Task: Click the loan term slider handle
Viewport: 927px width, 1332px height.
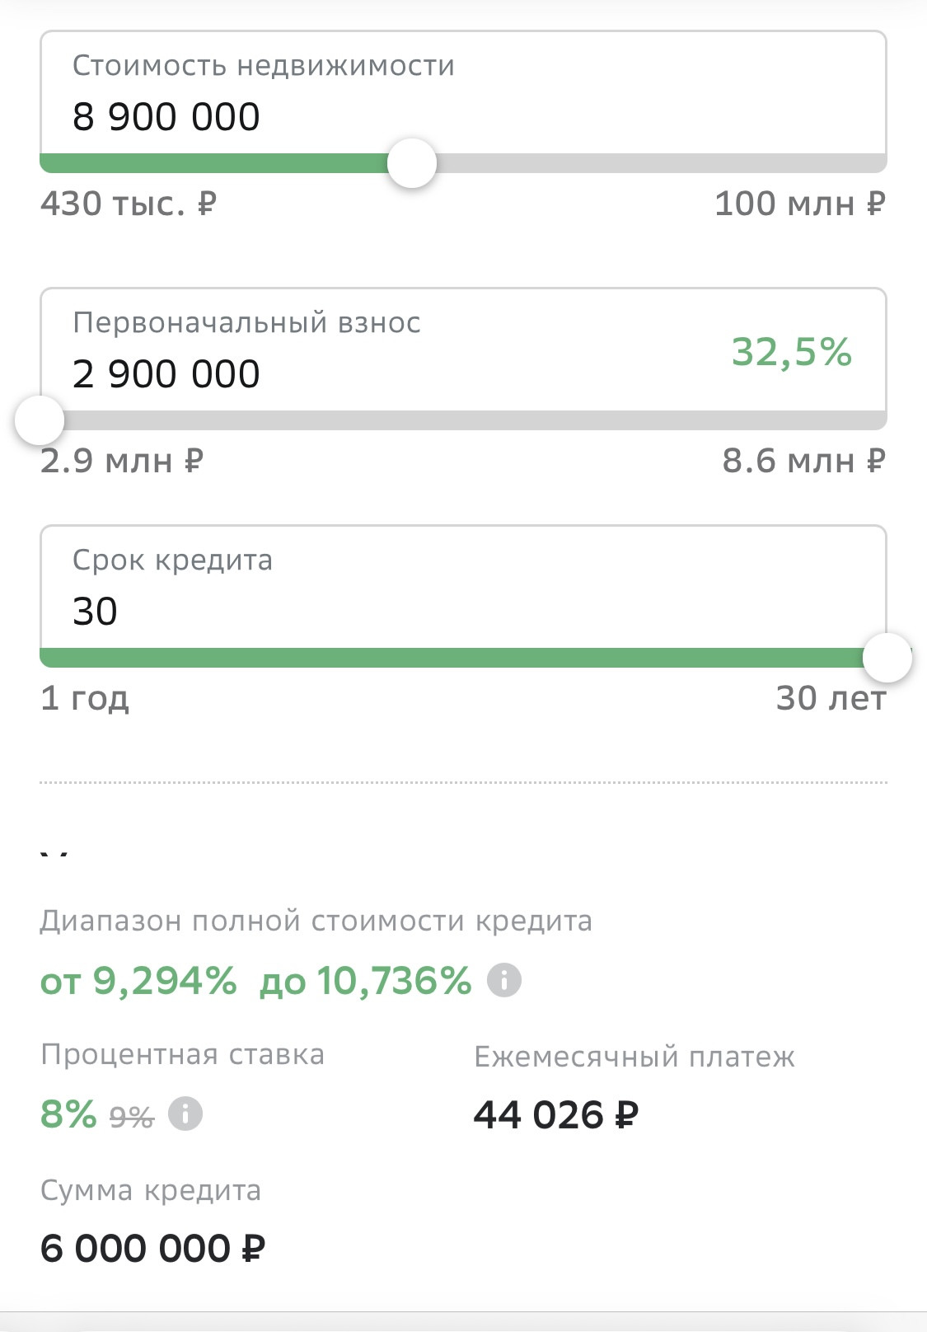Action: tap(887, 658)
